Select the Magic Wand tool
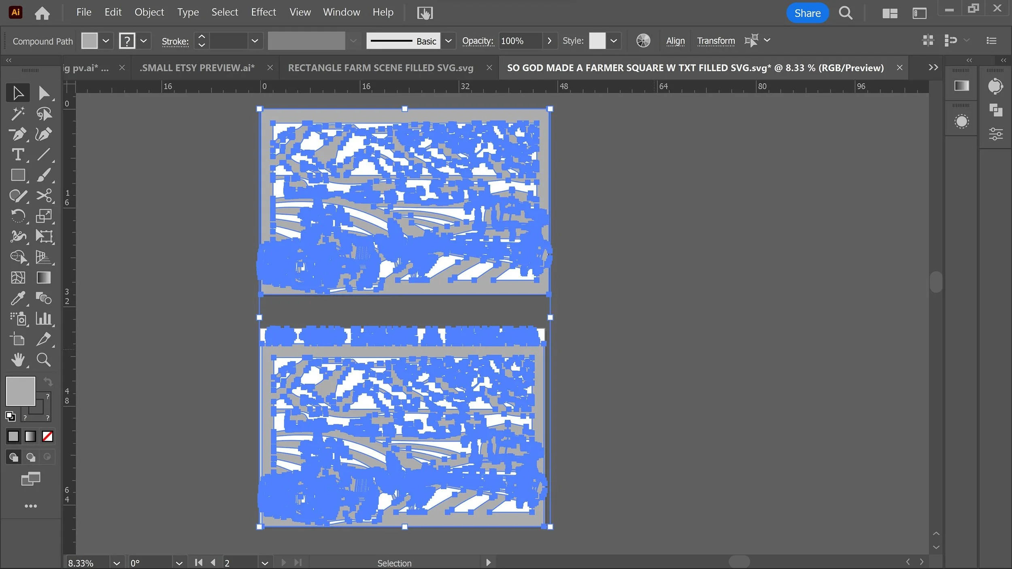 [x=18, y=114]
